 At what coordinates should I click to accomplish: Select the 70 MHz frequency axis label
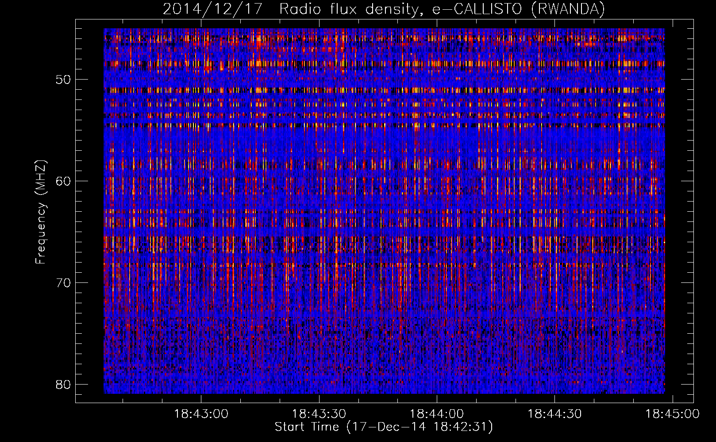pyautogui.click(x=64, y=283)
